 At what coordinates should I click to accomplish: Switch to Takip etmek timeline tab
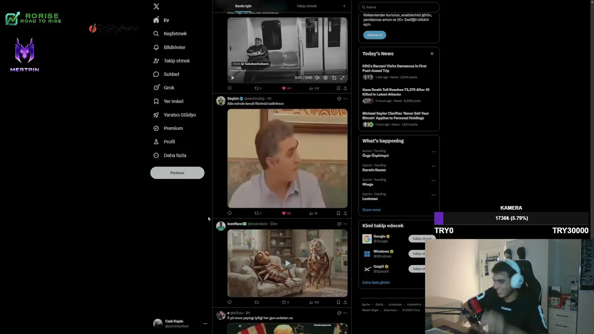[307, 6]
